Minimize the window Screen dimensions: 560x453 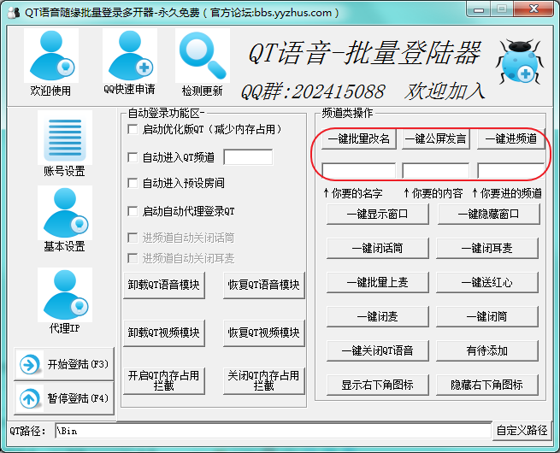(479, 9)
